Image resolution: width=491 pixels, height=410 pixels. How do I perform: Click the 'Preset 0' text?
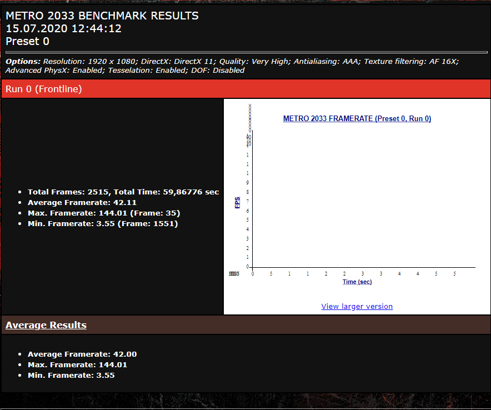(28, 41)
